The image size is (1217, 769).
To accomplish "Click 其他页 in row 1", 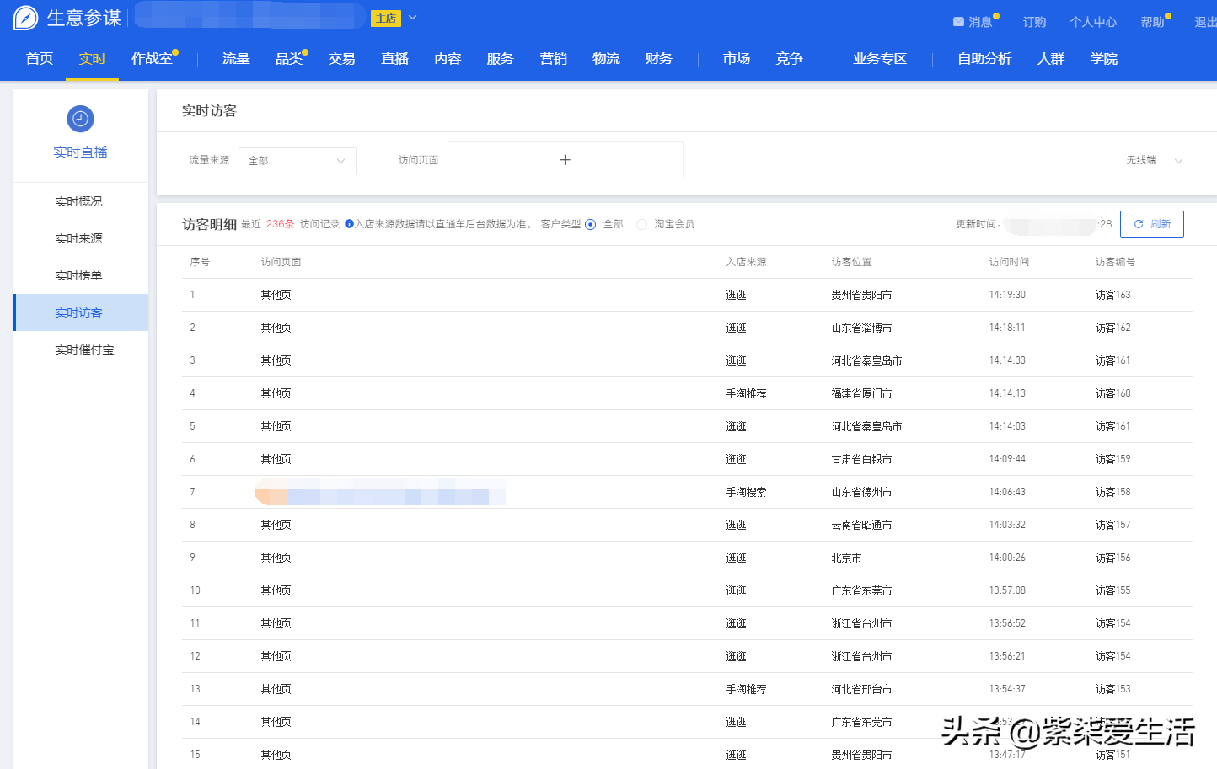I will point(276,295).
